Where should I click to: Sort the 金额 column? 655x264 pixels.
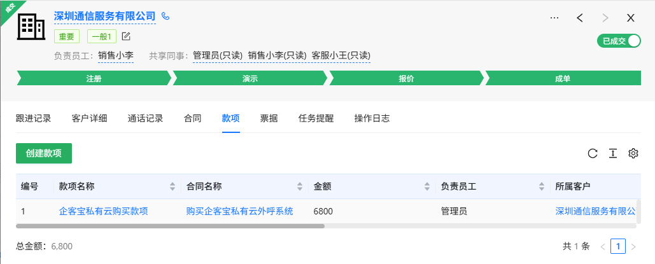427,186
